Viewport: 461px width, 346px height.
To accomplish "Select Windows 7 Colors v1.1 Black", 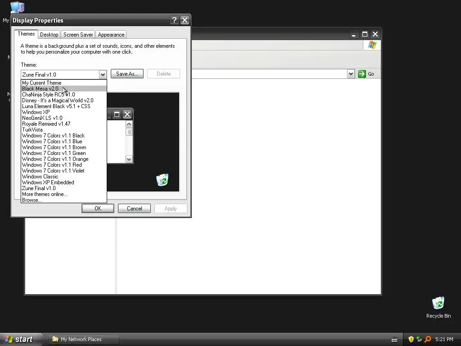I will pos(64,136).
